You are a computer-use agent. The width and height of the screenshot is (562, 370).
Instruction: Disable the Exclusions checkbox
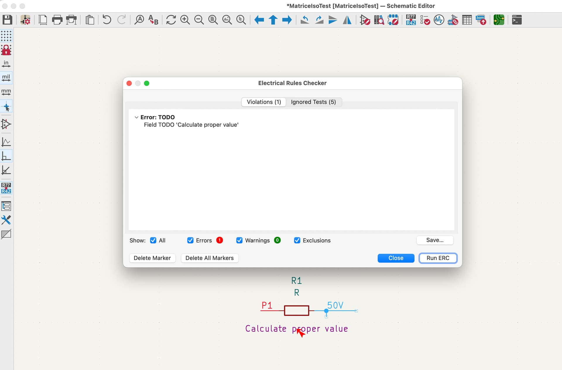point(297,240)
